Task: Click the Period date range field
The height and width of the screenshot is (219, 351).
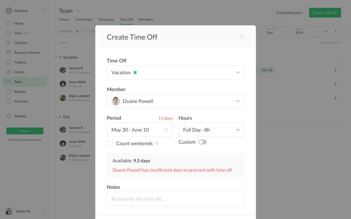Action: 140,130
